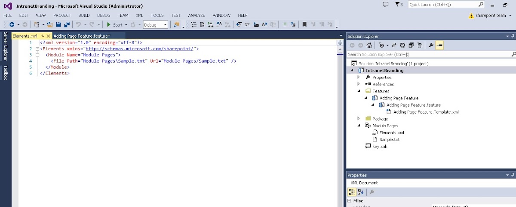The image size is (516, 207).
Task: Collapse the Module node in the editor outline
Action: (37, 55)
